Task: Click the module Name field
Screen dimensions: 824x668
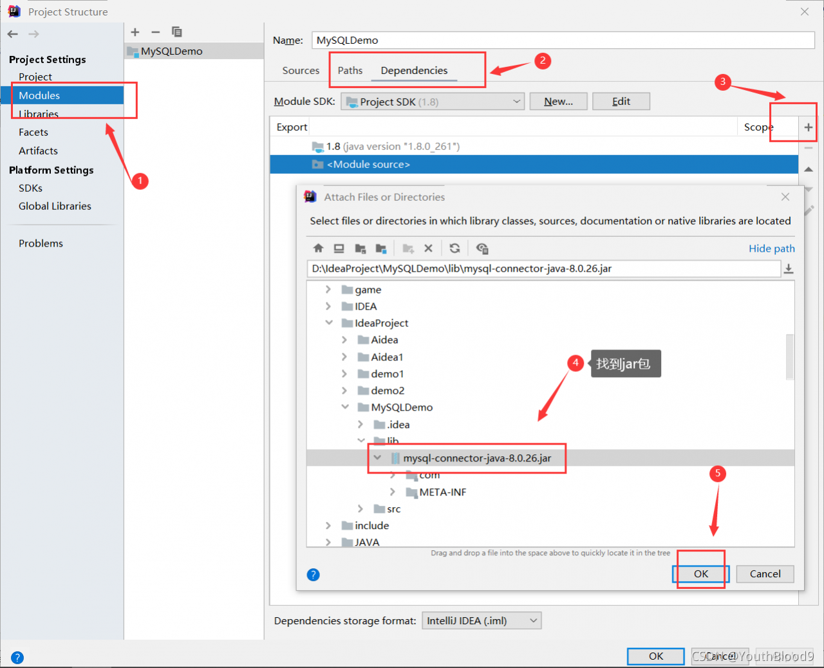Action: 563,40
